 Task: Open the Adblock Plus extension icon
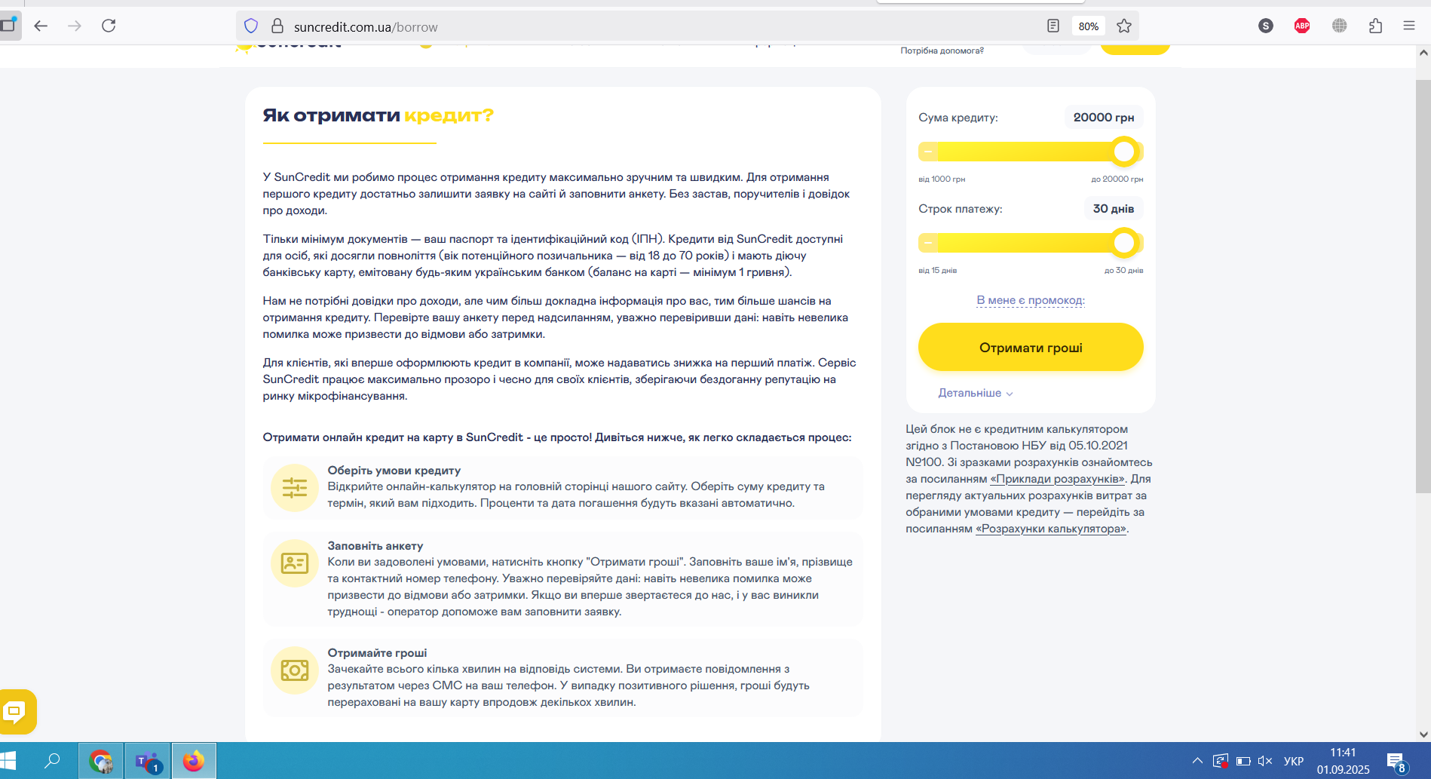coord(1302,26)
